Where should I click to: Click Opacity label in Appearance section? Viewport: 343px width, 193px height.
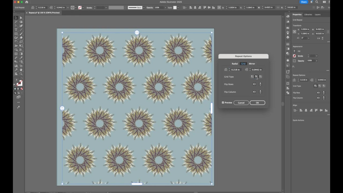click(x=301, y=61)
